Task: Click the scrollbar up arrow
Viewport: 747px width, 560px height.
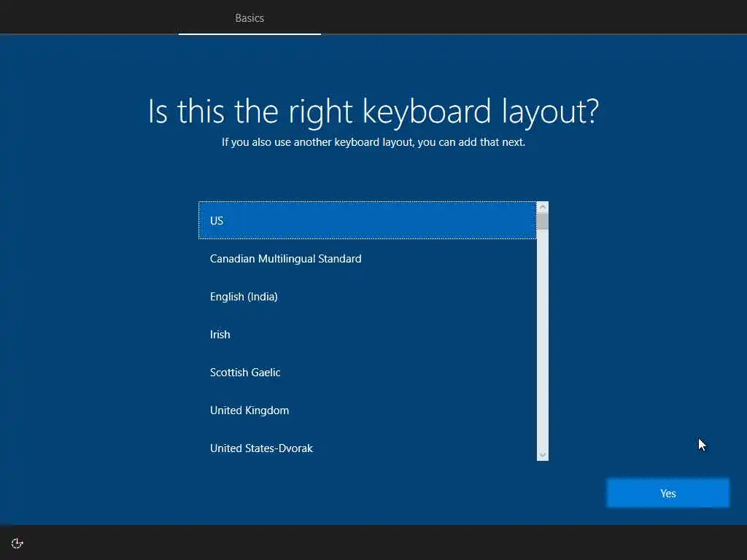Action: click(x=542, y=207)
